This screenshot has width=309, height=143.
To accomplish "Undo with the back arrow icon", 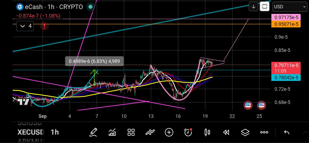I will pos(286,132).
